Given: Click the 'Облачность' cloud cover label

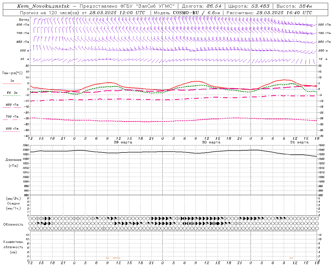Looking at the screenshot, I should (13, 225).
